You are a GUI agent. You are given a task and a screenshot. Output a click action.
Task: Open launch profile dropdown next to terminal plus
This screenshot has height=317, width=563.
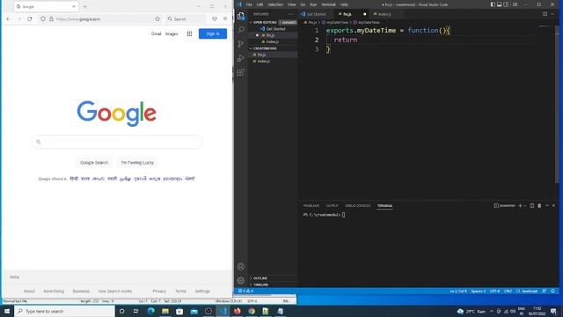pos(525,205)
